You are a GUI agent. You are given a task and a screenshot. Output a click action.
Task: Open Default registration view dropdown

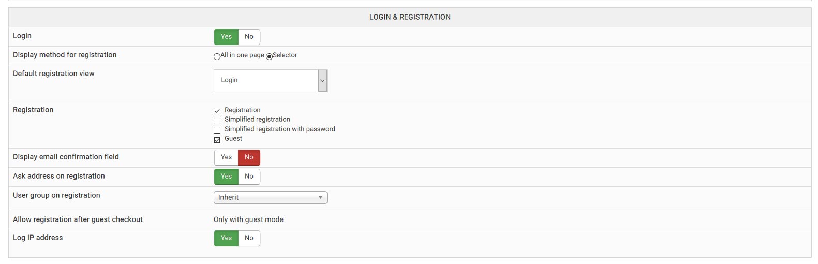click(x=266, y=81)
